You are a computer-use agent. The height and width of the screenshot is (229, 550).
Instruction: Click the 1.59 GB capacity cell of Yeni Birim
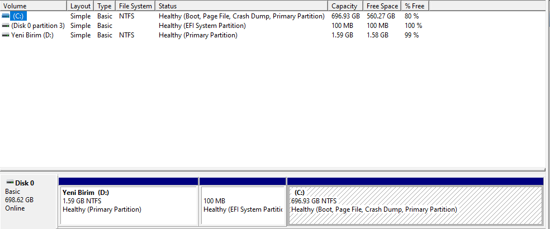[342, 35]
